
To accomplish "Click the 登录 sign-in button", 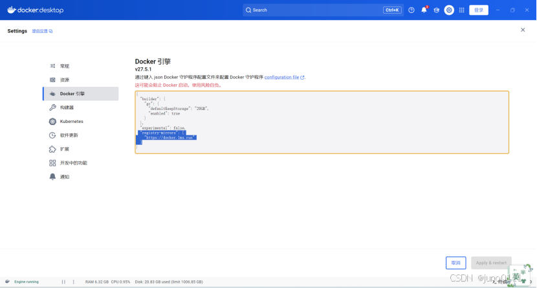I will 478,10.
